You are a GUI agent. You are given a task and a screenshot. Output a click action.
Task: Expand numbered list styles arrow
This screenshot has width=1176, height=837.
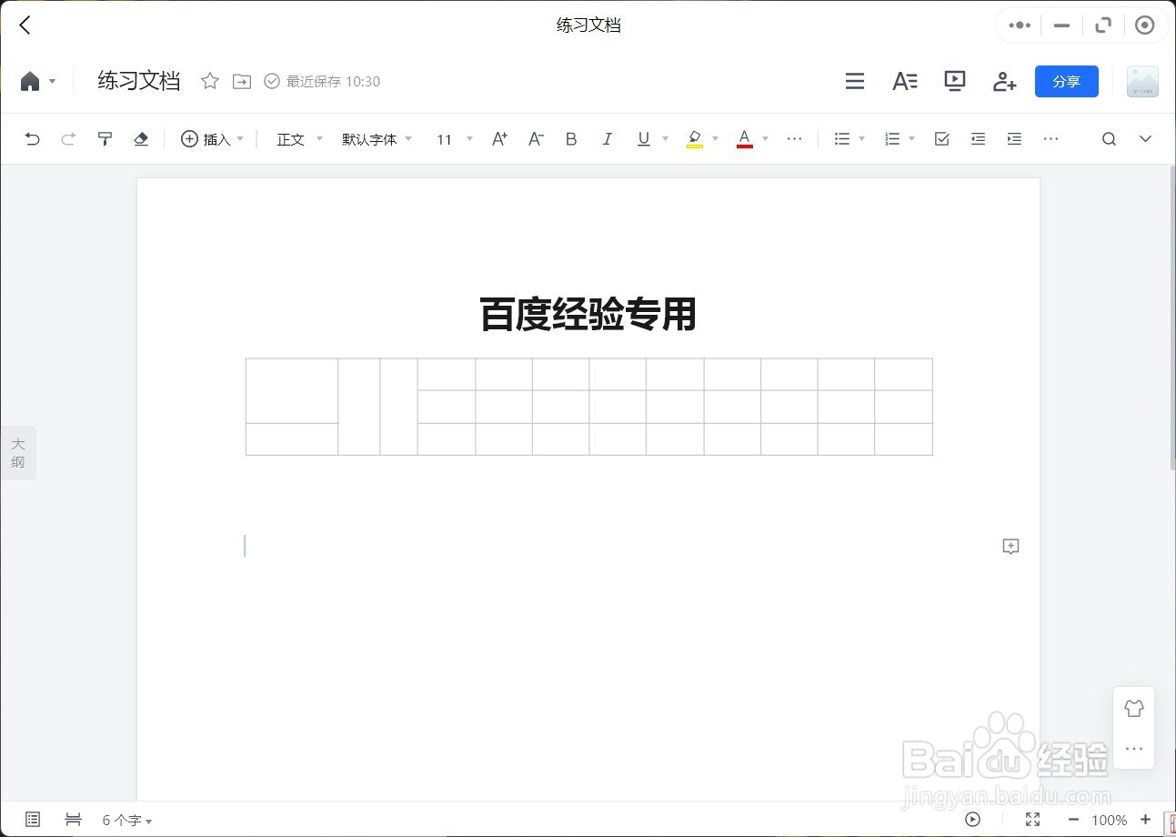(x=912, y=139)
